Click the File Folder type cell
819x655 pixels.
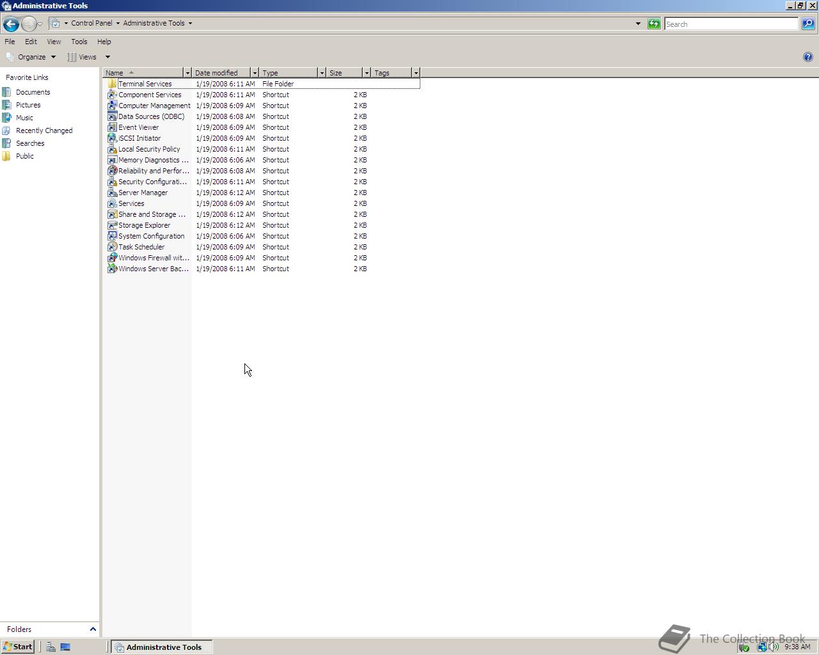[278, 84]
